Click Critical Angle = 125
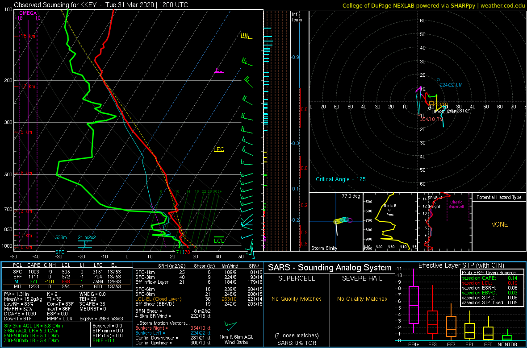The width and height of the screenshot is (527, 348). click(340, 179)
